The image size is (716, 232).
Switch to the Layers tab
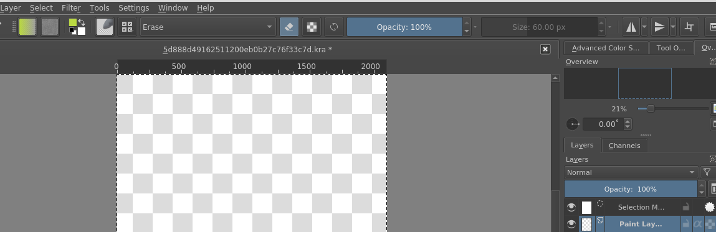(582, 145)
